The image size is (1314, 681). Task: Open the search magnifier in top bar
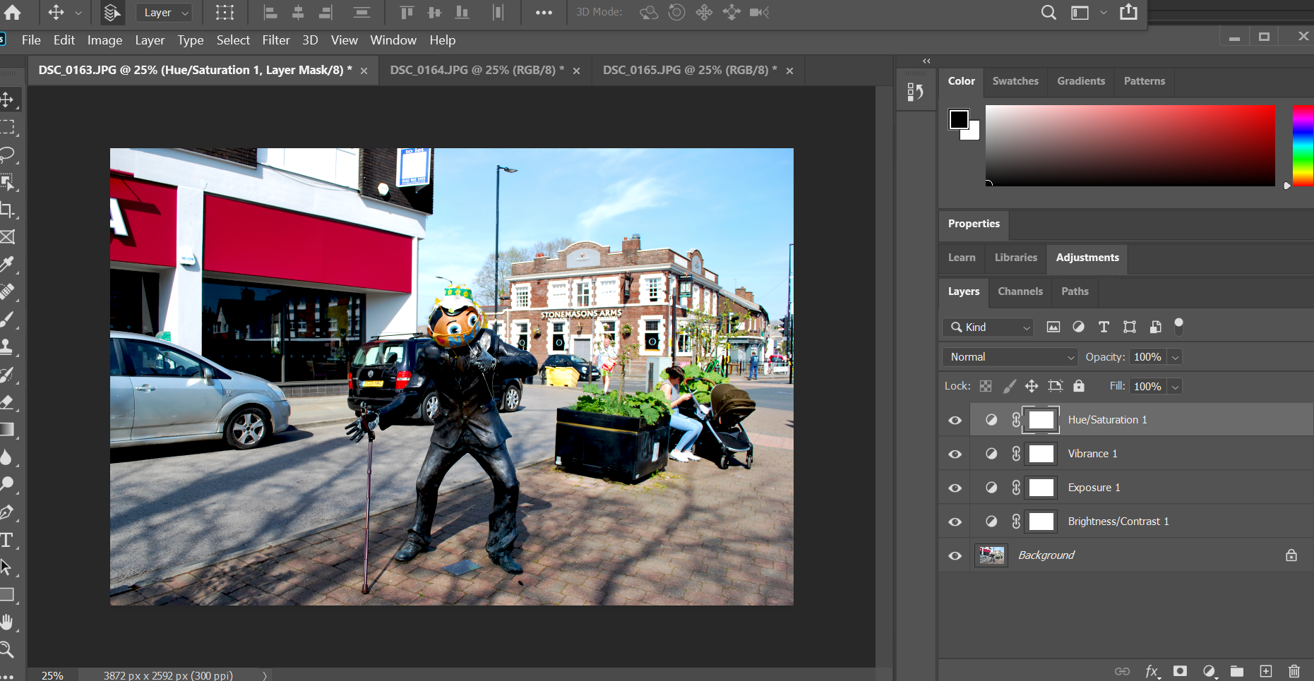pos(1049,13)
